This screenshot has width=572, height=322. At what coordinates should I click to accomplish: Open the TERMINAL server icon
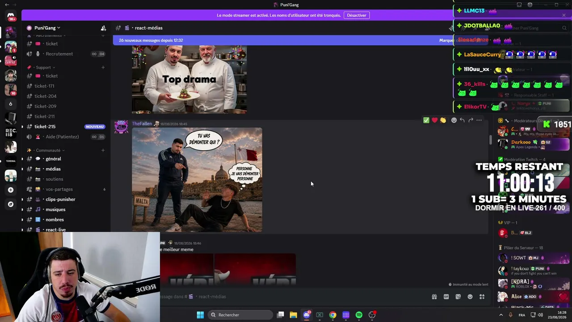11,161
